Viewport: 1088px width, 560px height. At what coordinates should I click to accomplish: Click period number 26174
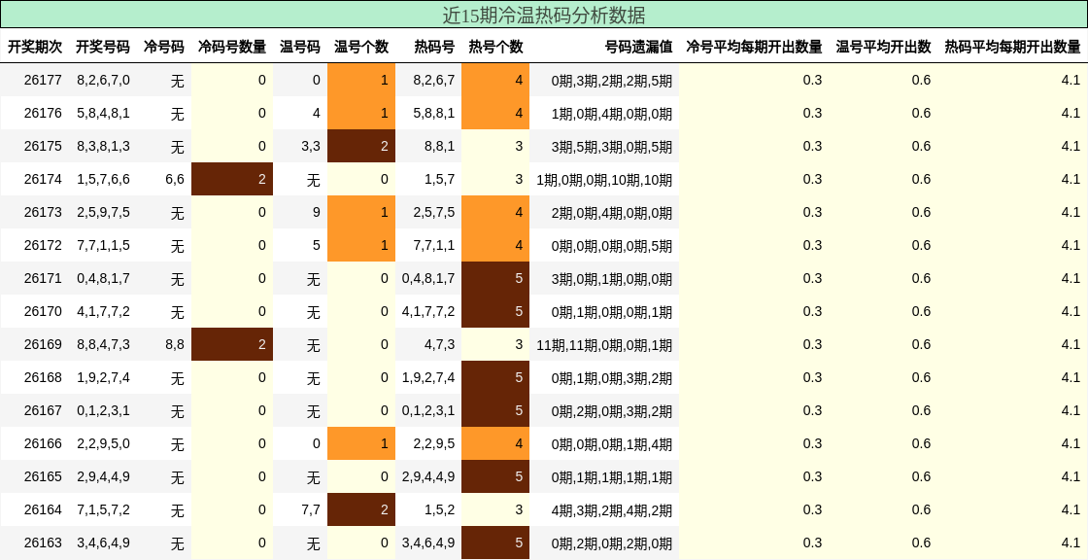pyautogui.click(x=43, y=179)
